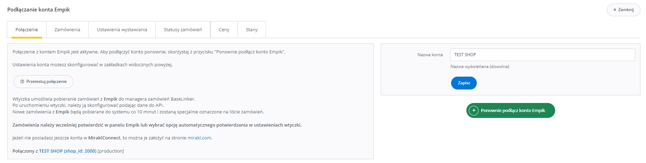Focus the Nazwa konta text field

coord(542,55)
